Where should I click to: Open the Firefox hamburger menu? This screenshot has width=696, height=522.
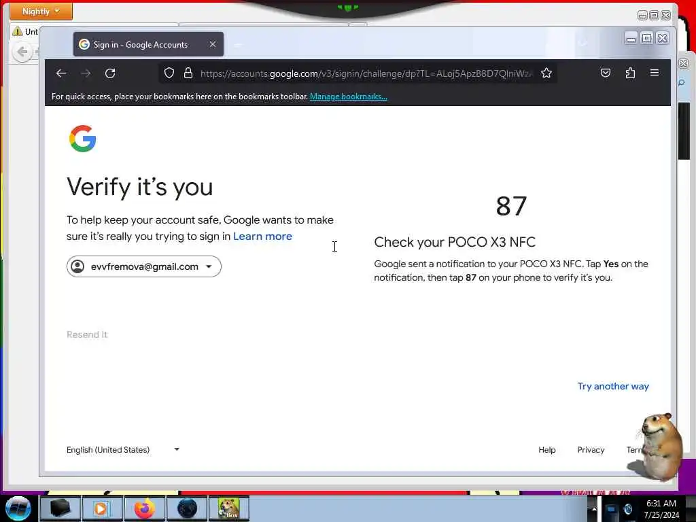pos(655,73)
